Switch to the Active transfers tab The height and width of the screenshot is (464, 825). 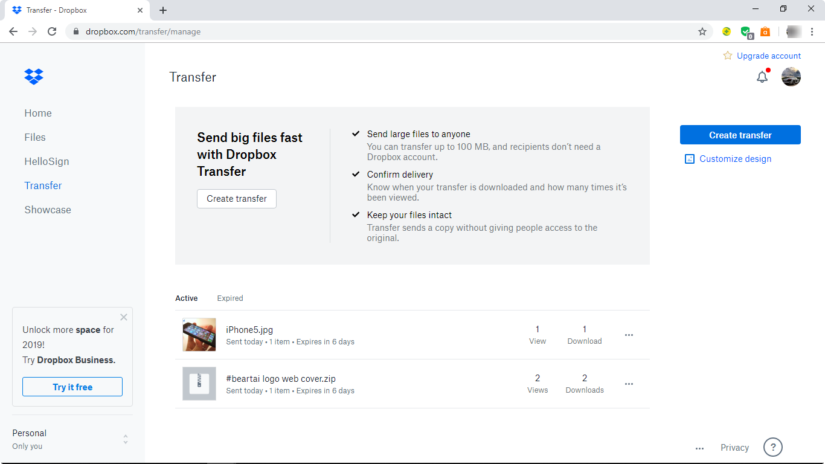(187, 298)
